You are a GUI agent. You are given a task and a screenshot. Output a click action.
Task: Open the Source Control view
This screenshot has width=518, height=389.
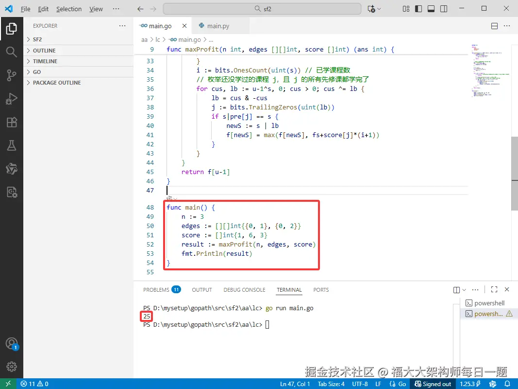click(x=12, y=75)
